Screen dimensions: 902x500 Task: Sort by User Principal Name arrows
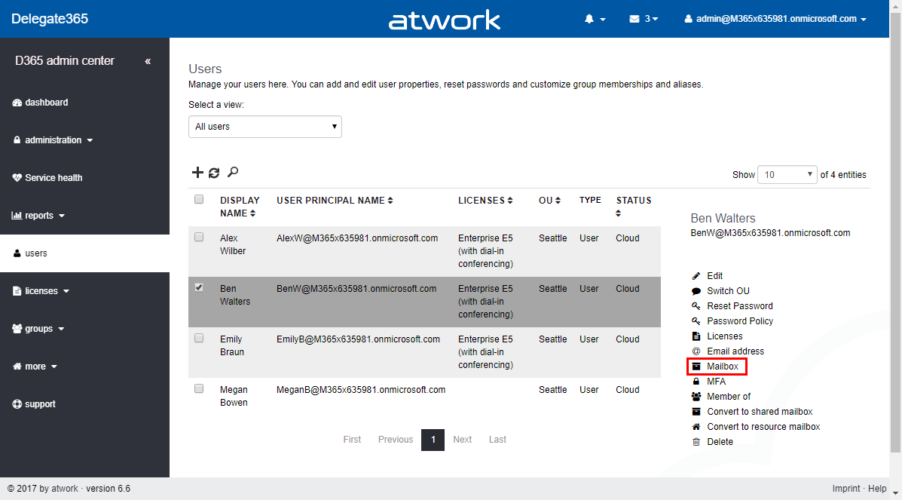click(390, 201)
